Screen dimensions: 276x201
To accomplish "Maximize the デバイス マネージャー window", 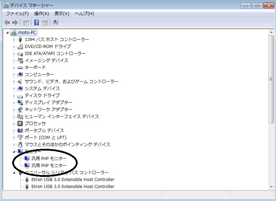I will point(257,6).
